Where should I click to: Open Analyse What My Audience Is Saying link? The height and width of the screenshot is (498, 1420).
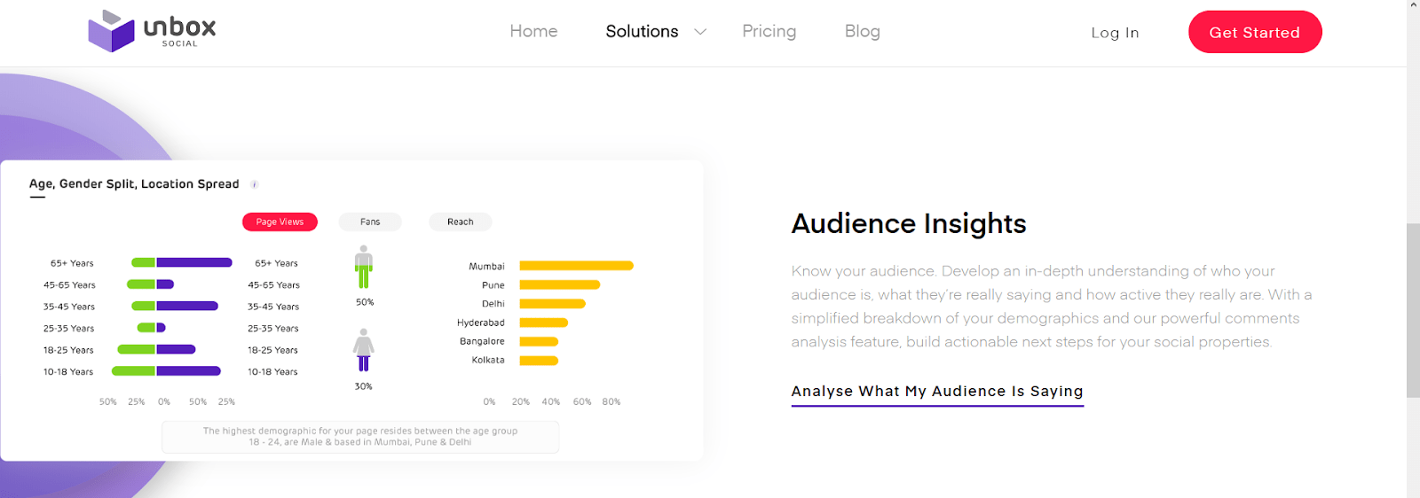tap(937, 392)
